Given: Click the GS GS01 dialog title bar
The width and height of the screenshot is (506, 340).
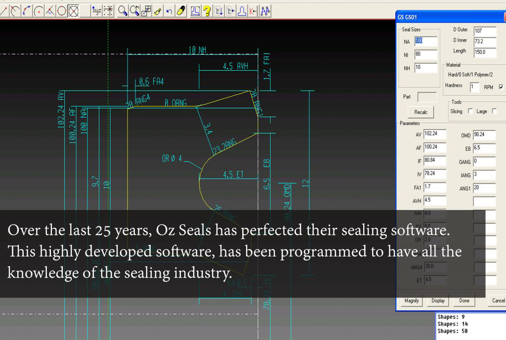Looking at the screenshot, I should (451, 17).
